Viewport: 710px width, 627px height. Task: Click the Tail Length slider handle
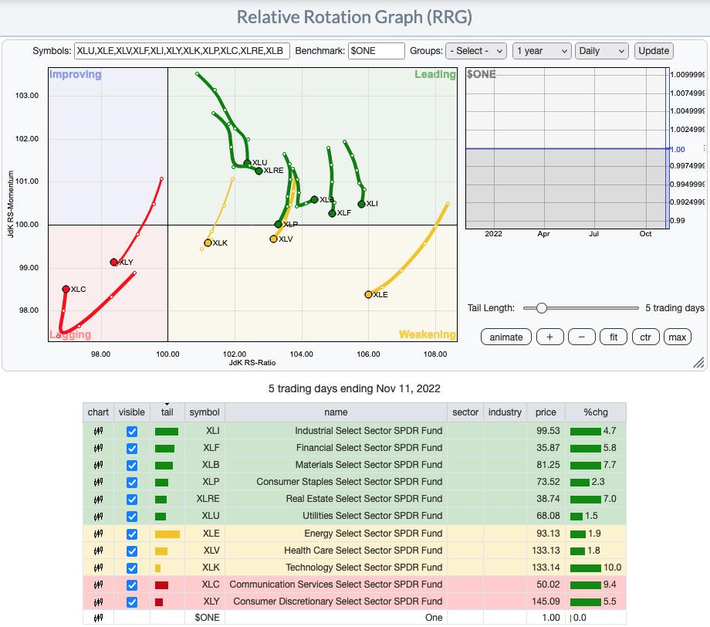(x=541, y=308)
